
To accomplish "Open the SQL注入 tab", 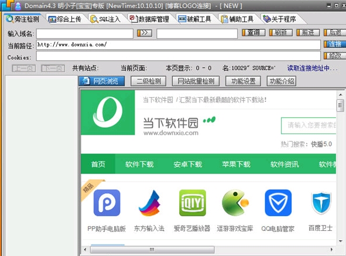I will pyautogui.click(x=106, y=19).
